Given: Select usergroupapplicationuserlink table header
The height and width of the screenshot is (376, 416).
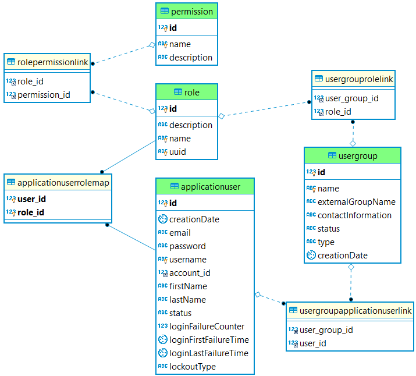Looking at the screenshot, I should click(x=350, y=310).
